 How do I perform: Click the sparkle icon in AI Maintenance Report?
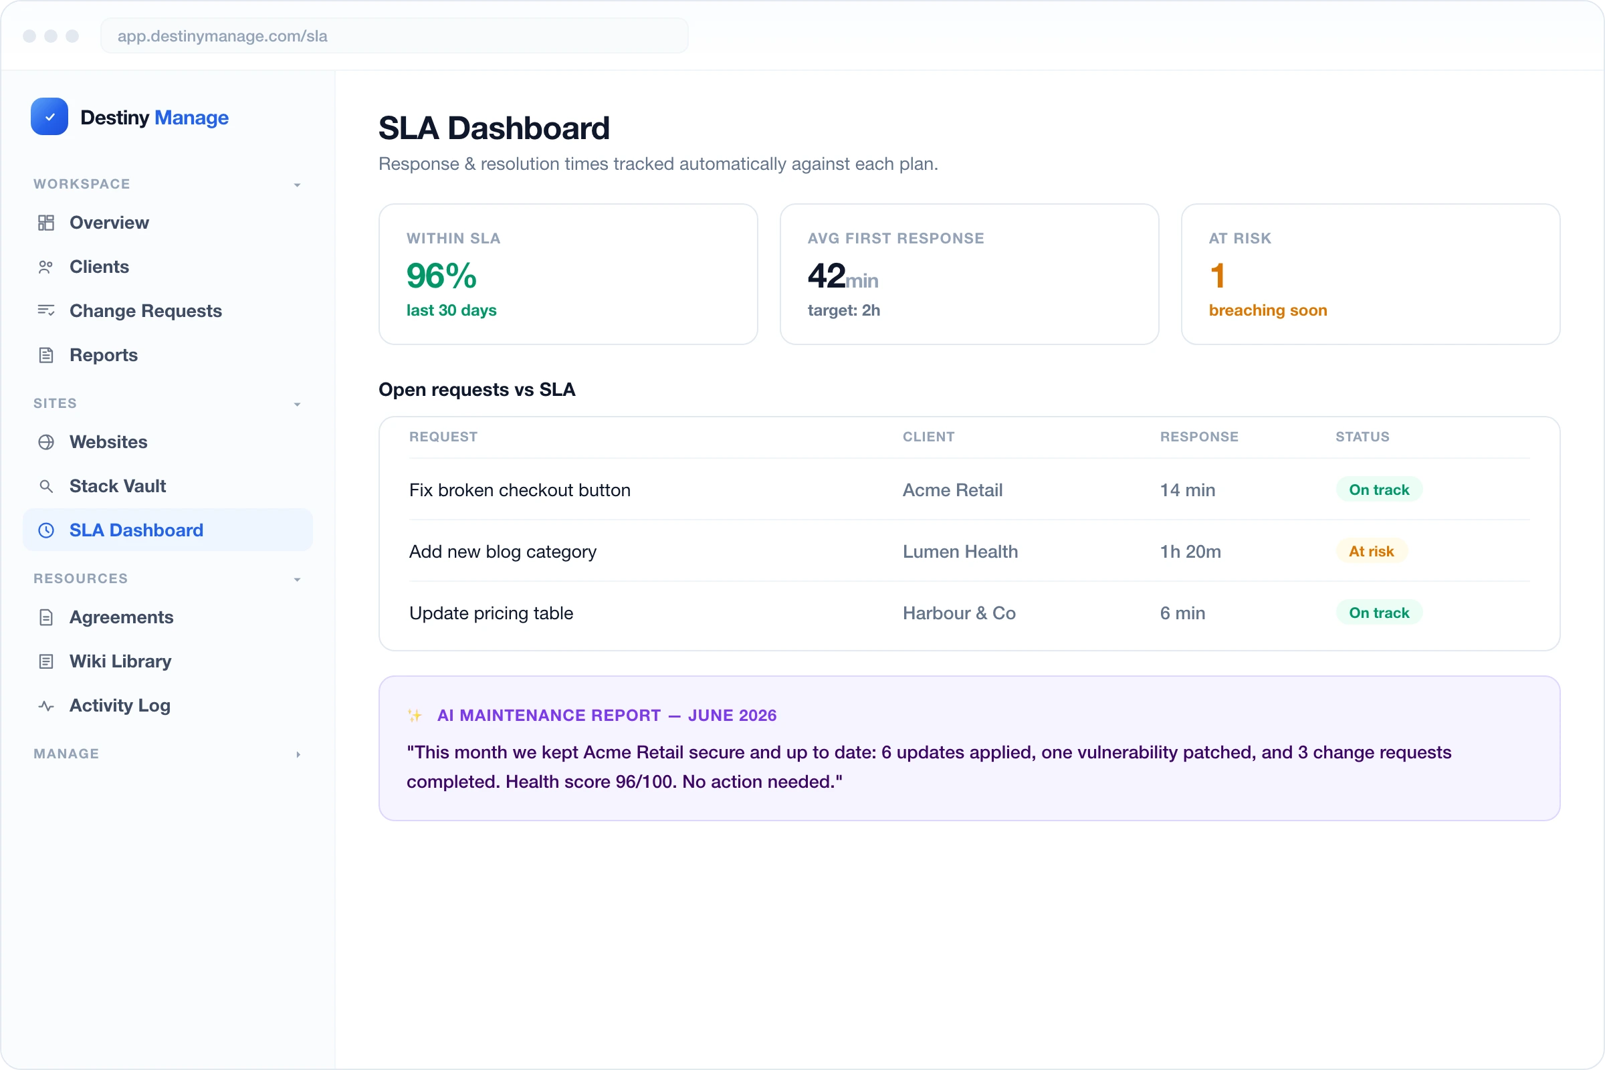tap(415, 715)
